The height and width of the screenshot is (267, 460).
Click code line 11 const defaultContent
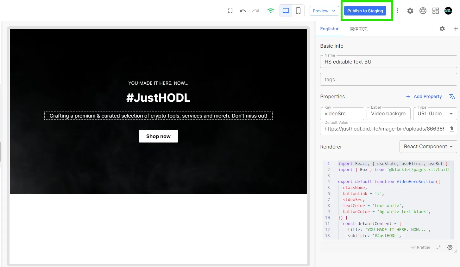tap(372, 223)
